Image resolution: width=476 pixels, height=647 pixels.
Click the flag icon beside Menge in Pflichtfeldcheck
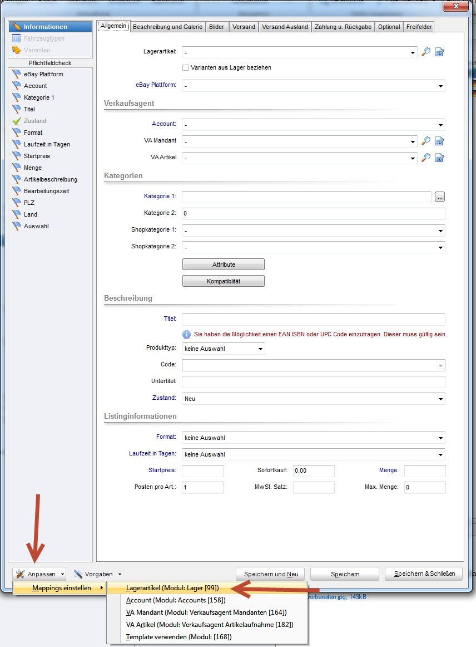(17, 168)
